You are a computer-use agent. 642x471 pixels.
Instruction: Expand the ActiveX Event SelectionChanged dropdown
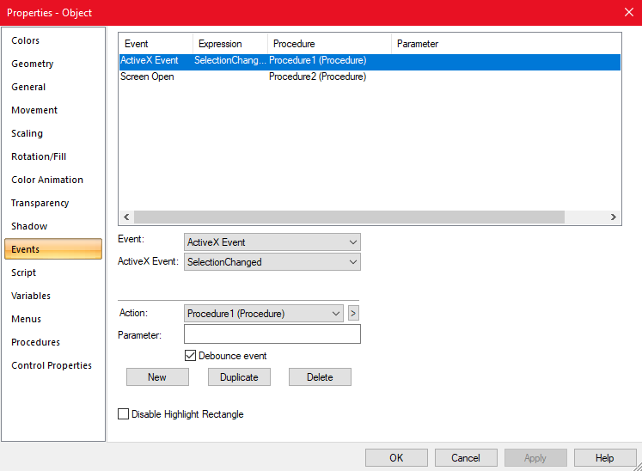(272, 261)
